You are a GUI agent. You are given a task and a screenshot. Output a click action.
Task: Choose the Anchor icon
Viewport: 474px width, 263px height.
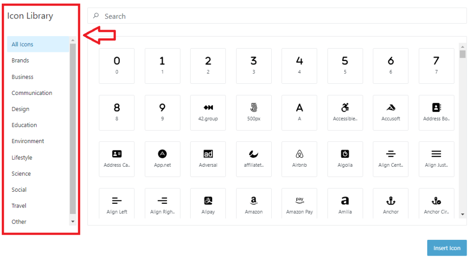click(x=391, y=206)
